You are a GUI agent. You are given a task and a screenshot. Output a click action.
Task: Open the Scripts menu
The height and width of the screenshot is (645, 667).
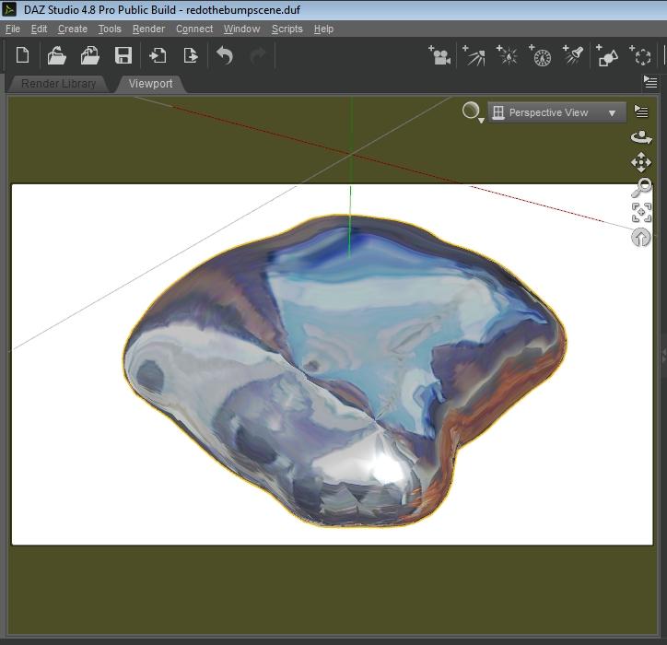click(287, 29)
